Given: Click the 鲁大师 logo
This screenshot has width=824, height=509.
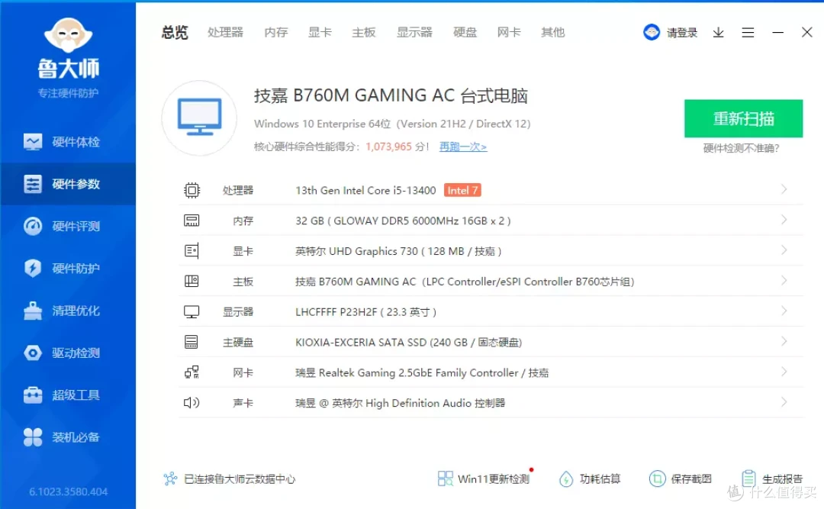Looking at the screenshot, I should 69,48.
